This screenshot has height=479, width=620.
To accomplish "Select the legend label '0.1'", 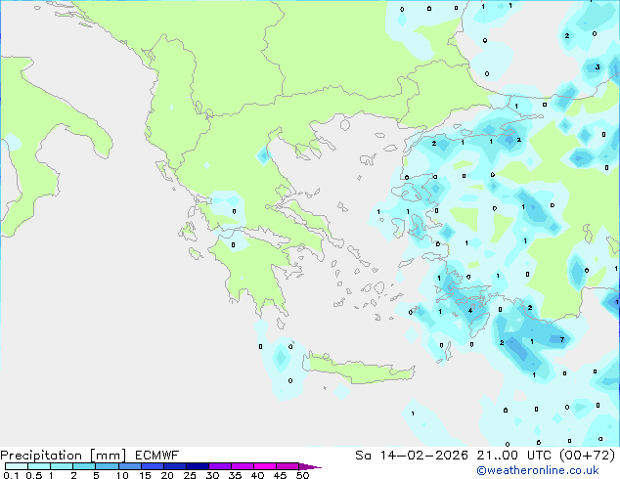I will (x=11, y=475).
